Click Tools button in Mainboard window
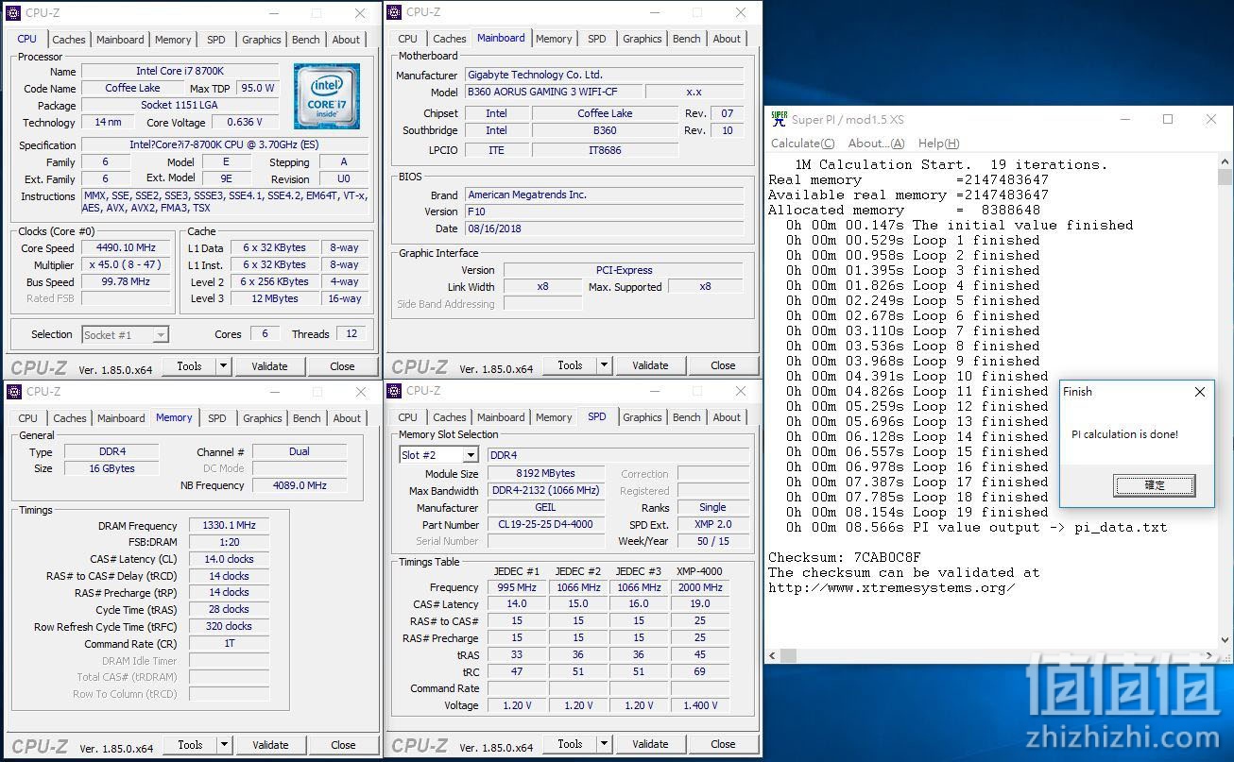The height and width of the screenshot is (762, 1234). click(570, 365)
